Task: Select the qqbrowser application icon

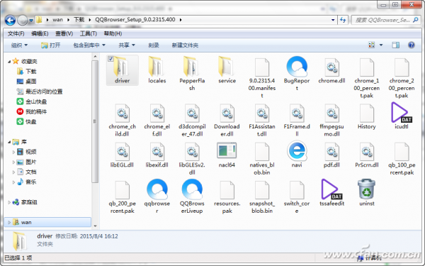Action: point(157,189)
